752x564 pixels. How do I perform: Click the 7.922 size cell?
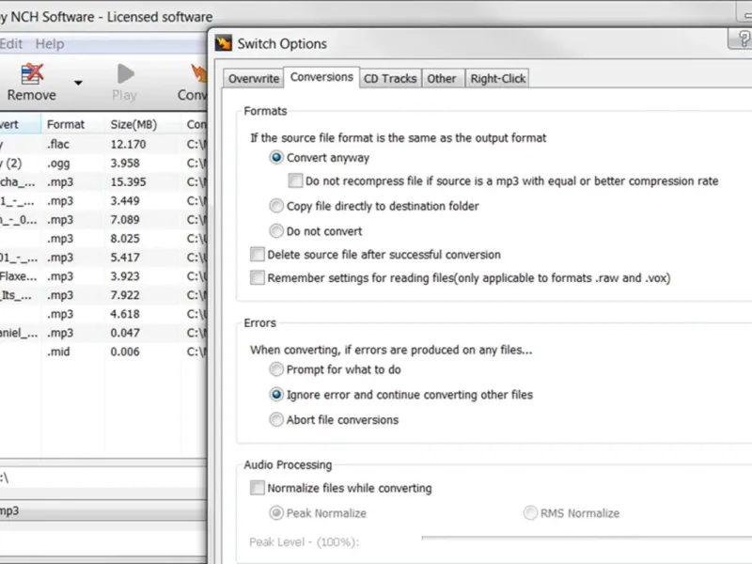tap(125, 295)
